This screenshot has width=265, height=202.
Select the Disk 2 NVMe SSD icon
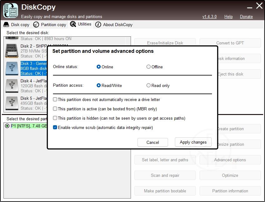[x=12, y=51]
